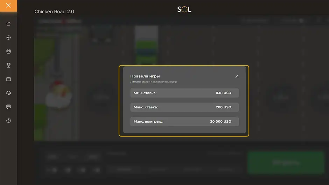Click the Chicken Road 2.0 title

(x=54, y=12)
